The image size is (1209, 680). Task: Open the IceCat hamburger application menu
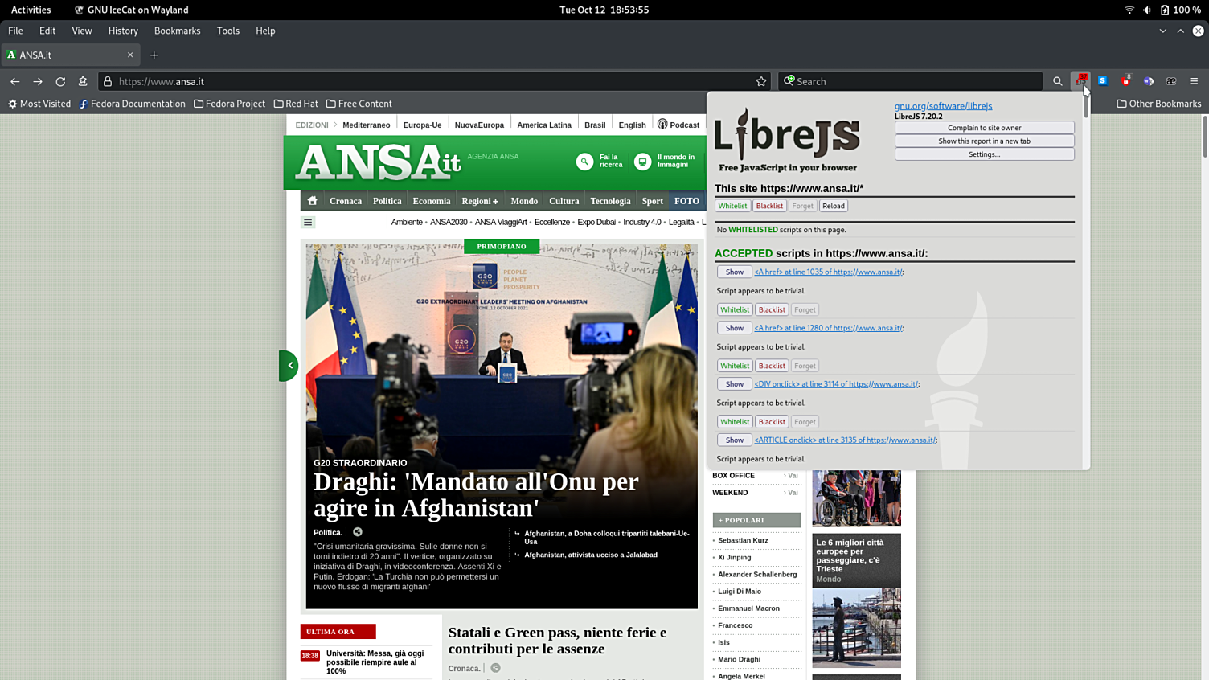pyautogui.click(x=1194, y=81)
